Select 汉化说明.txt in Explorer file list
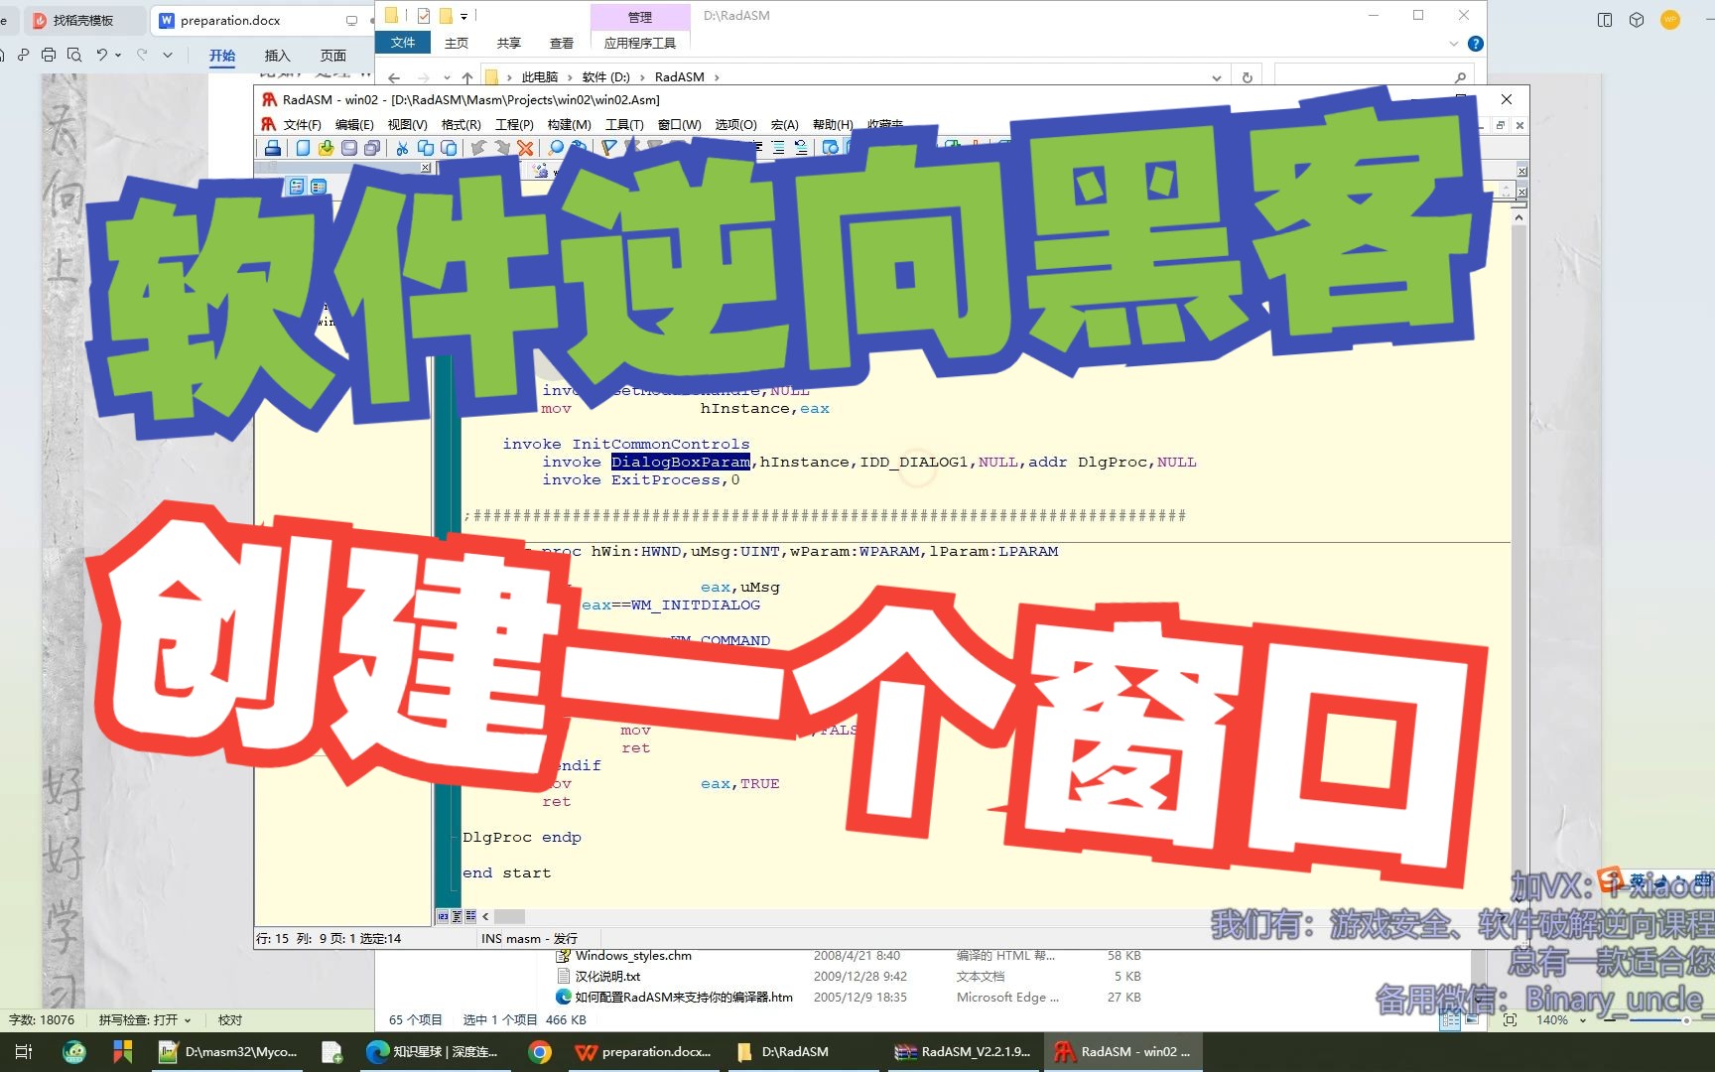 pos(607,977)
